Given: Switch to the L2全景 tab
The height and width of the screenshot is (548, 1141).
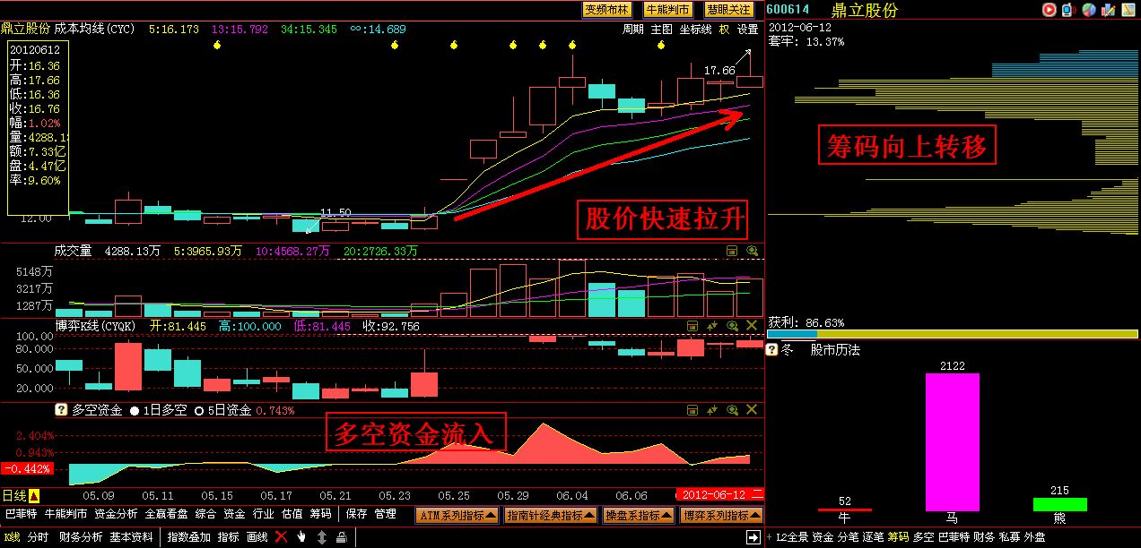Looking at the screenshot, I should (791, 537).
